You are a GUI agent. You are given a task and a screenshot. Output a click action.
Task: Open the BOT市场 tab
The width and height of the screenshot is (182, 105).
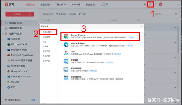(x=76, y=4)
